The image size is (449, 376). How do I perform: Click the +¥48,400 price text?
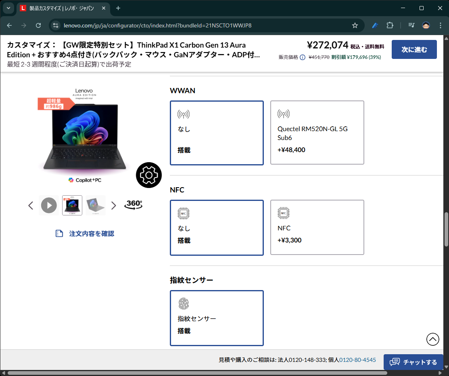coord(291,150)
